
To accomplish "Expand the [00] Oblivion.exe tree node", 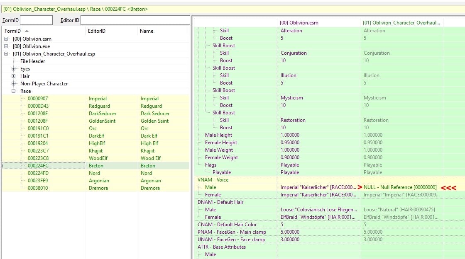I will click(x=6, y=46).
